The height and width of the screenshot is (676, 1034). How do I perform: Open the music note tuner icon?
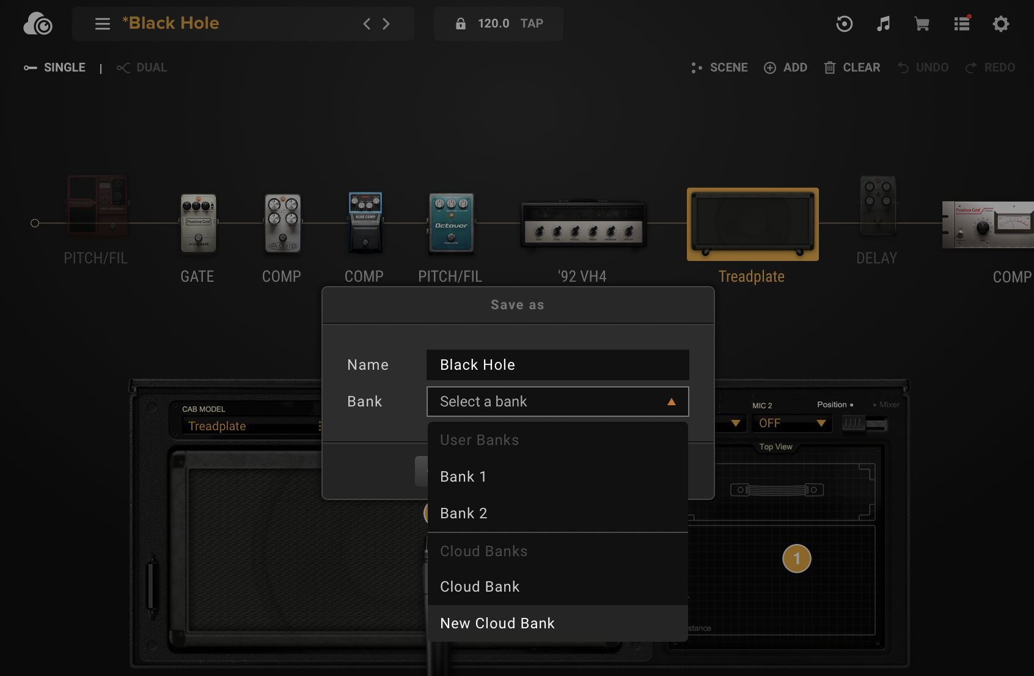coord(883,24)
